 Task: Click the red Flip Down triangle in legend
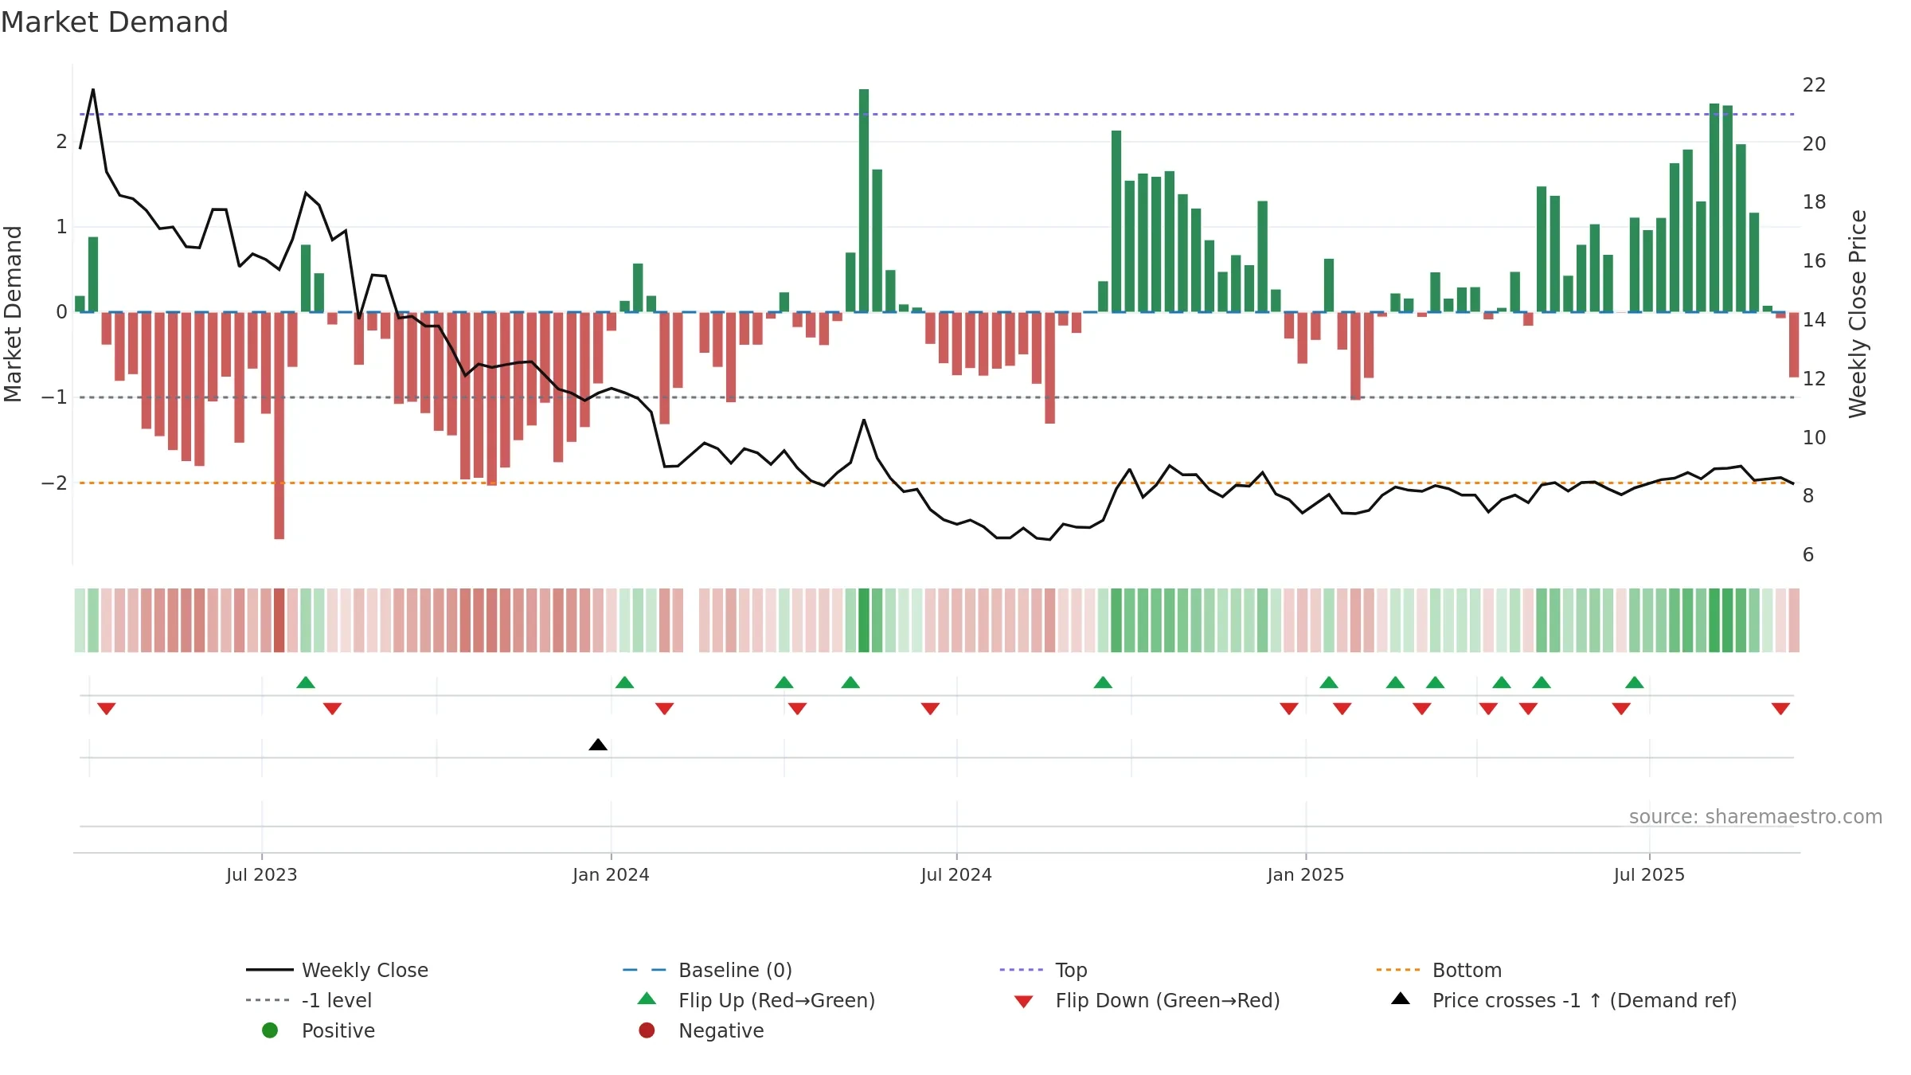[1023, 1002]
